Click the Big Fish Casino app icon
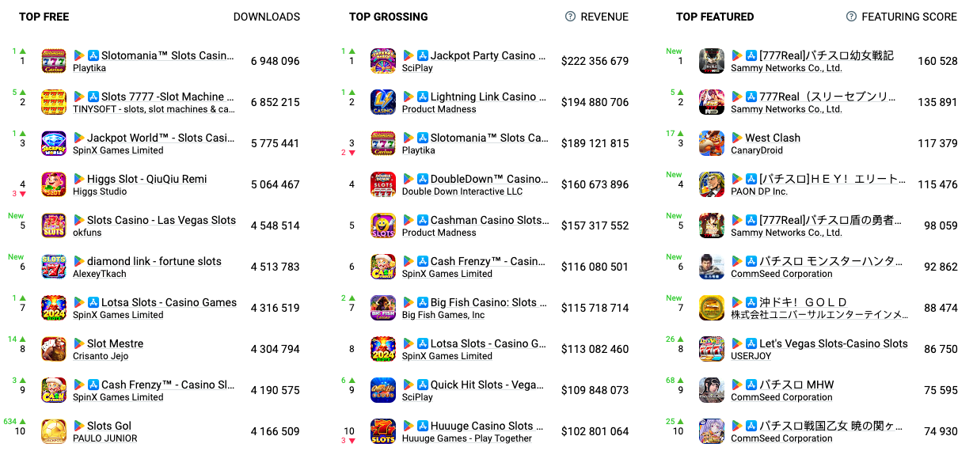 click(x=383, y=308)
